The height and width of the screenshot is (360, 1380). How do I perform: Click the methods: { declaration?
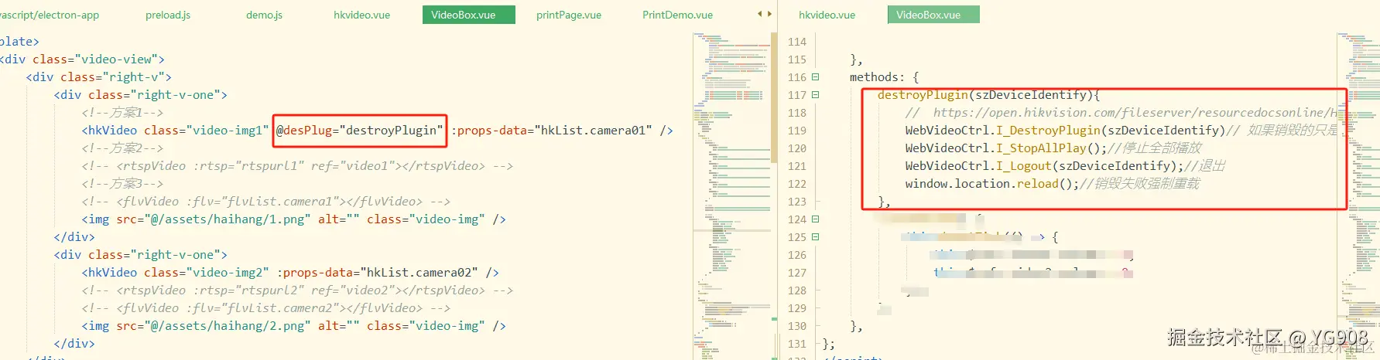click(885, 77)
